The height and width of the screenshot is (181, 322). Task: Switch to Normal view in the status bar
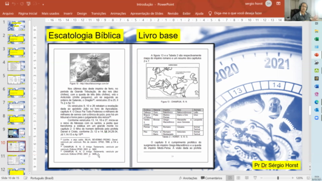[230, 178]
